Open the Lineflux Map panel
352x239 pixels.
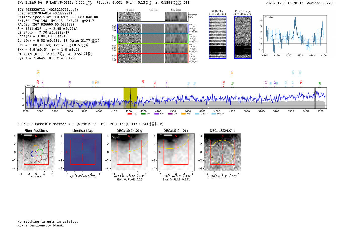coord(83,152)
